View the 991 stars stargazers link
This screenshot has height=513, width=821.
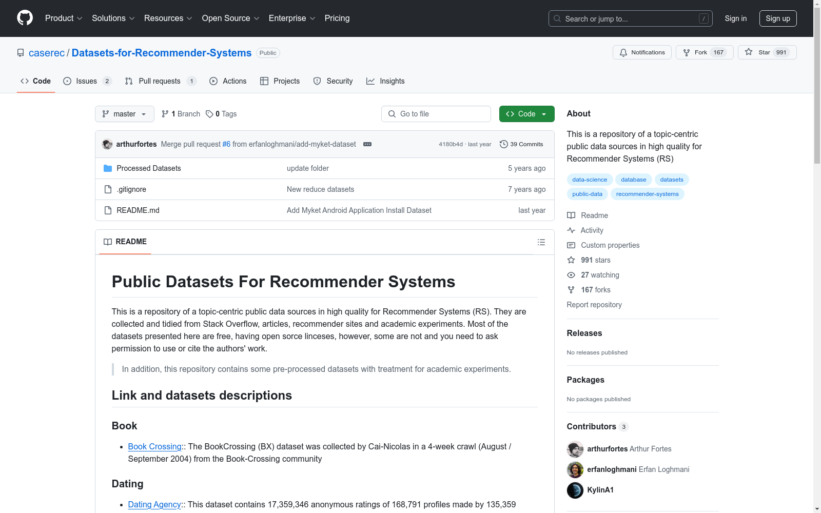[589, 260]
